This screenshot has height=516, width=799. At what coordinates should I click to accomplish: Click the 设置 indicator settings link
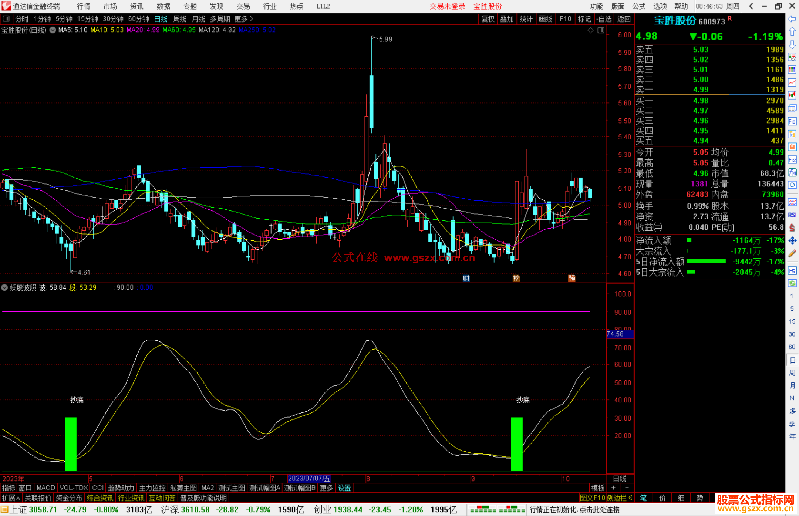click(x=344, y=488)
